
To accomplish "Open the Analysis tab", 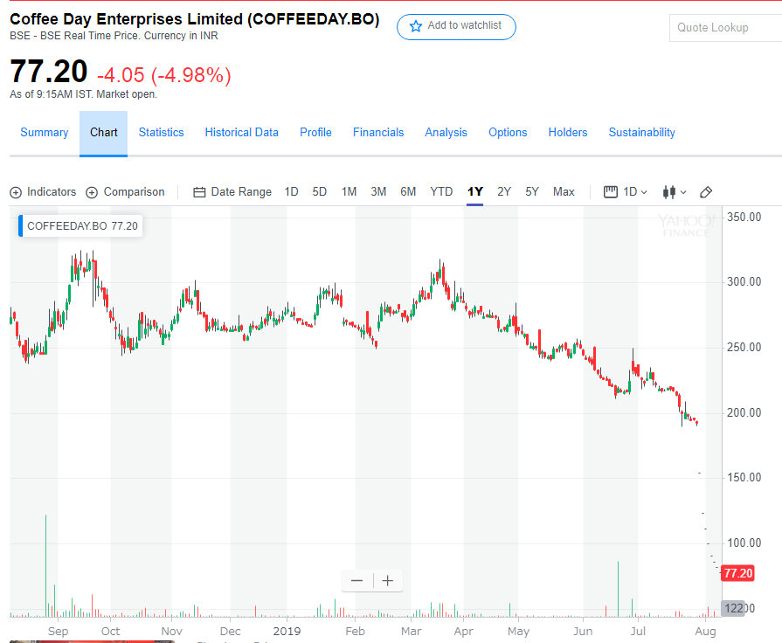I will pos(446,132).
